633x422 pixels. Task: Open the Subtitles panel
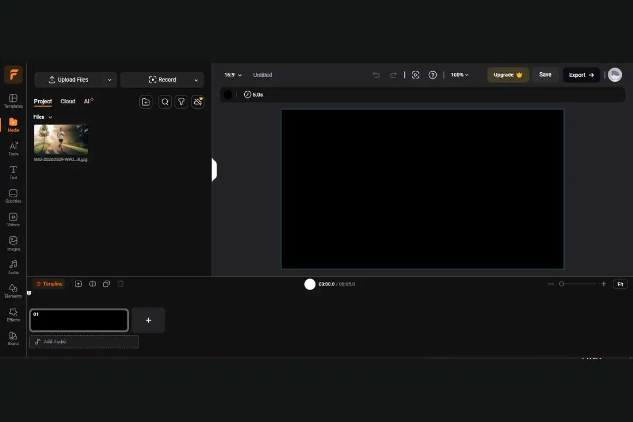(x=13, y=196)
